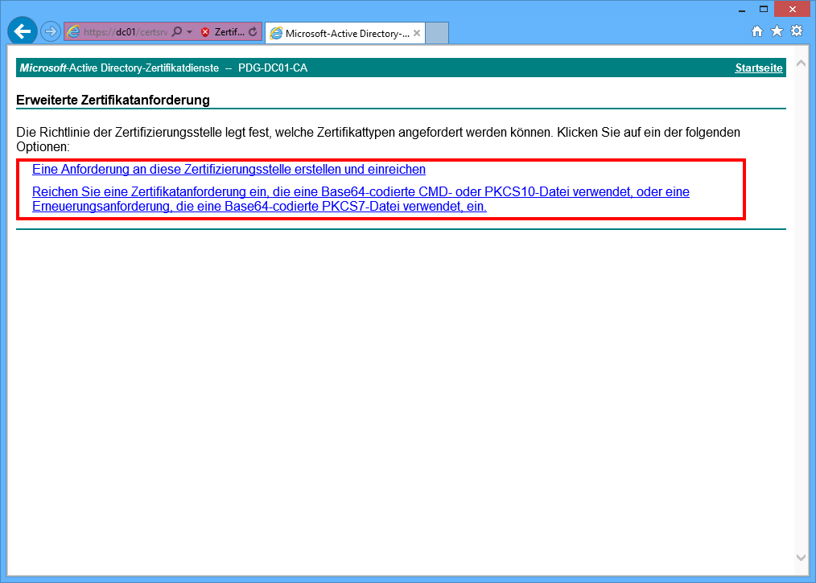Image resolution: width=816 pixels, height=583 pixels.
Task: Open a new blank tab
Action: point(437,33)
